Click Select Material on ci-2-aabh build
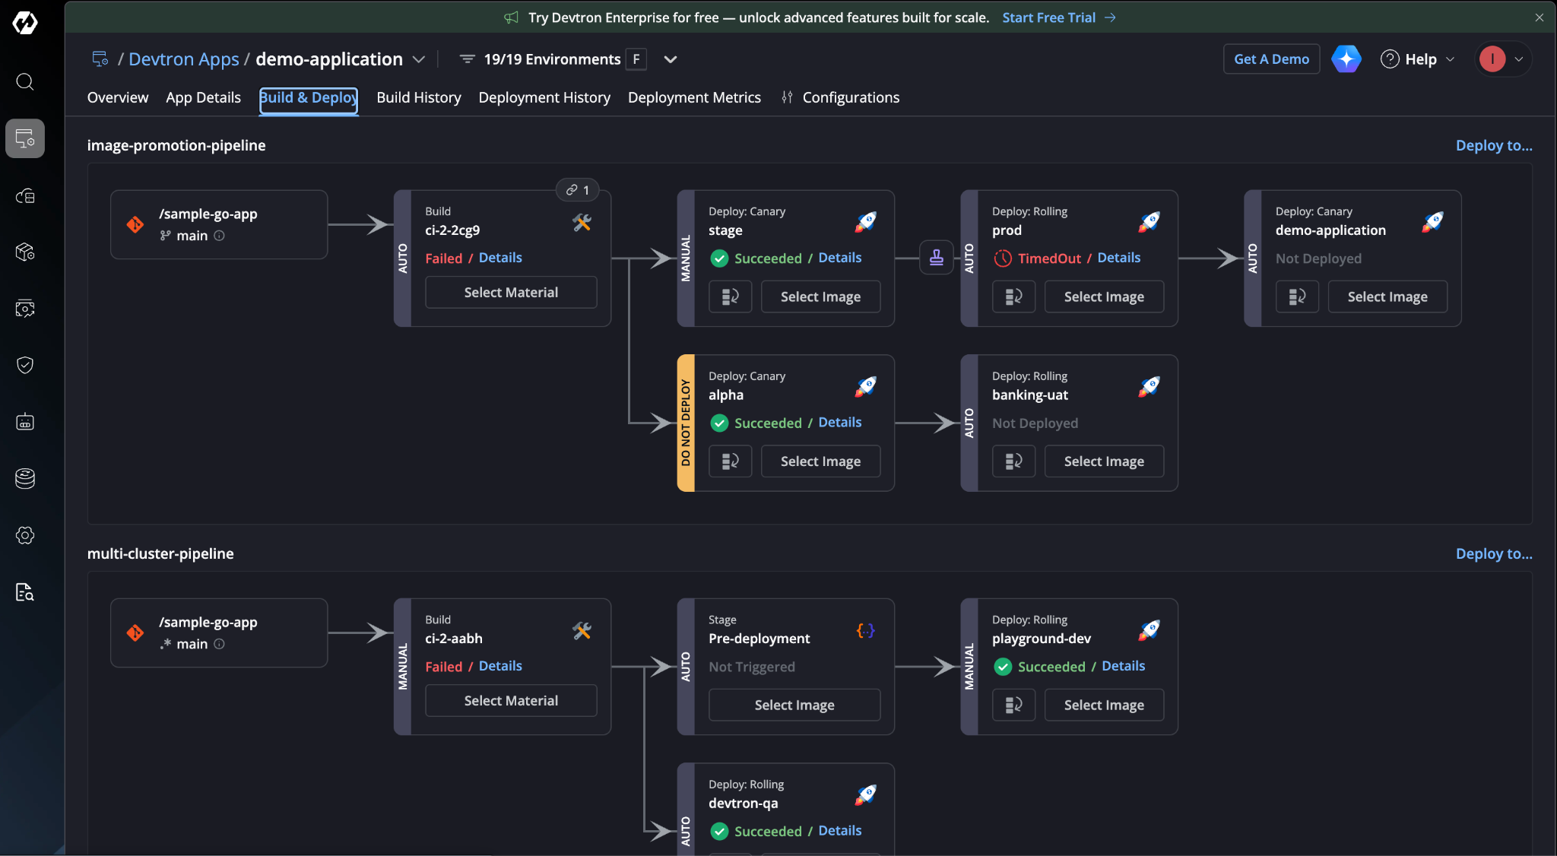This screenshot has height=856, width=1557. pos(511,701)
